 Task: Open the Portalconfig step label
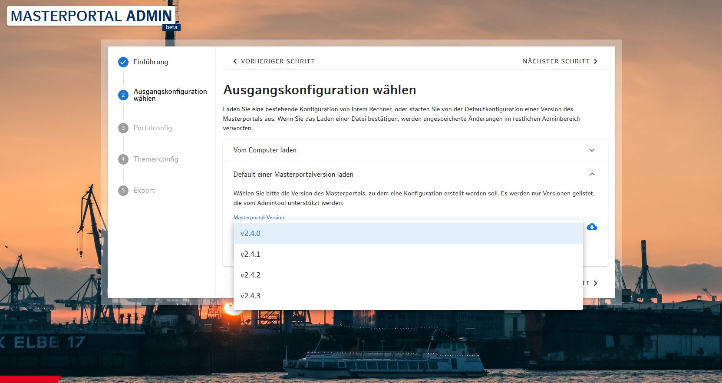(x=153, y=128)
